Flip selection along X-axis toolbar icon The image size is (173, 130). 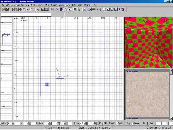12,9
